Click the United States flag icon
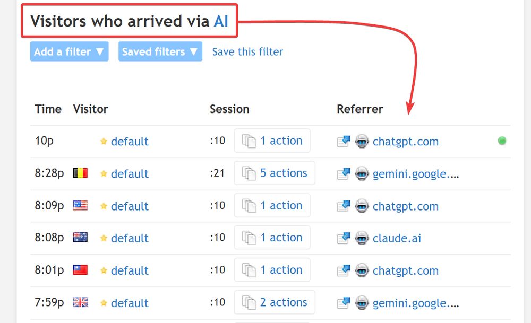The height and width of the screenshot is (323, 531). click(80, 205)
